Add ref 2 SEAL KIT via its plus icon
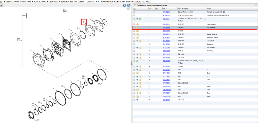258x123 pixels. (x=134, y=15)
